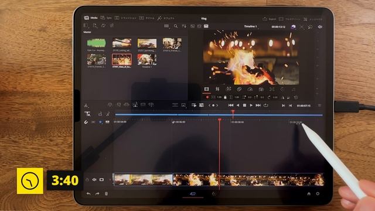
Task: Click the media pool search magnifier
Action: point(176,26)
